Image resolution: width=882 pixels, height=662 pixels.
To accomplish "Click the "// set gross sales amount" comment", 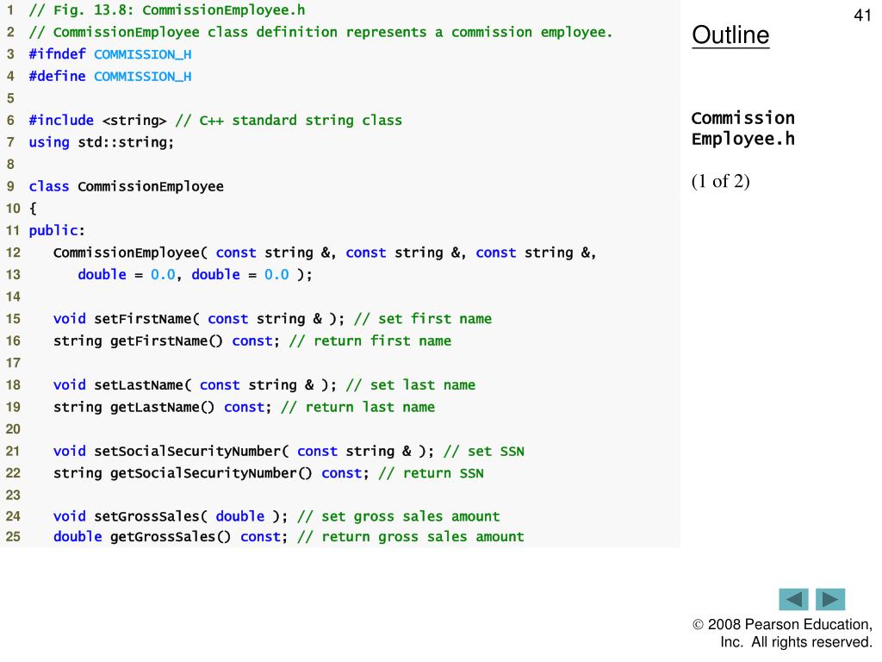I will click(x=398, y=516).
